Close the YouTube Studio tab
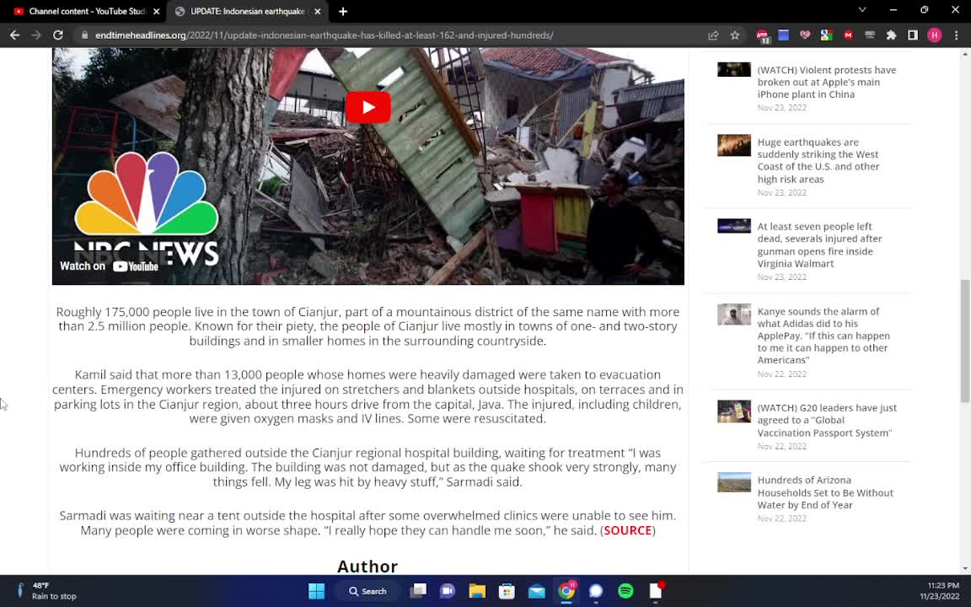 point(156,11)
